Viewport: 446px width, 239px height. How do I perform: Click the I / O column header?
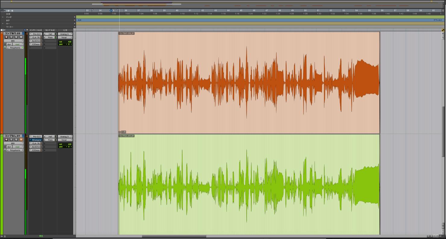coord(65,30)
